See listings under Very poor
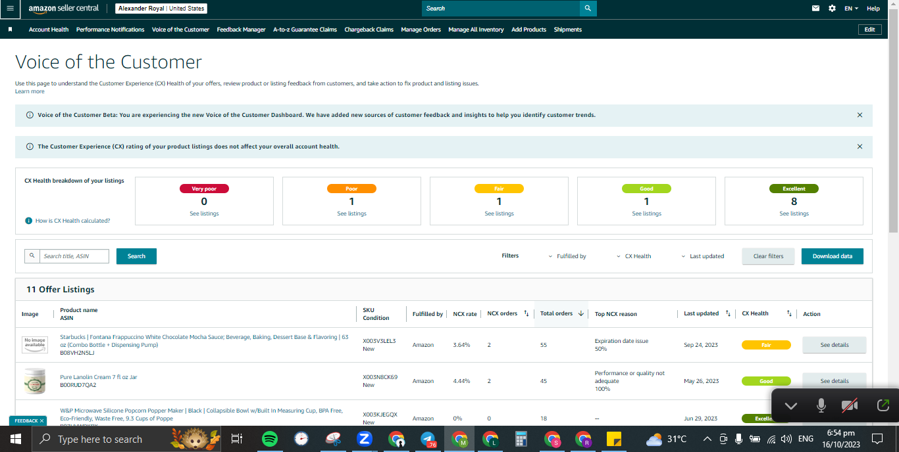 click(x=204, y=214)
